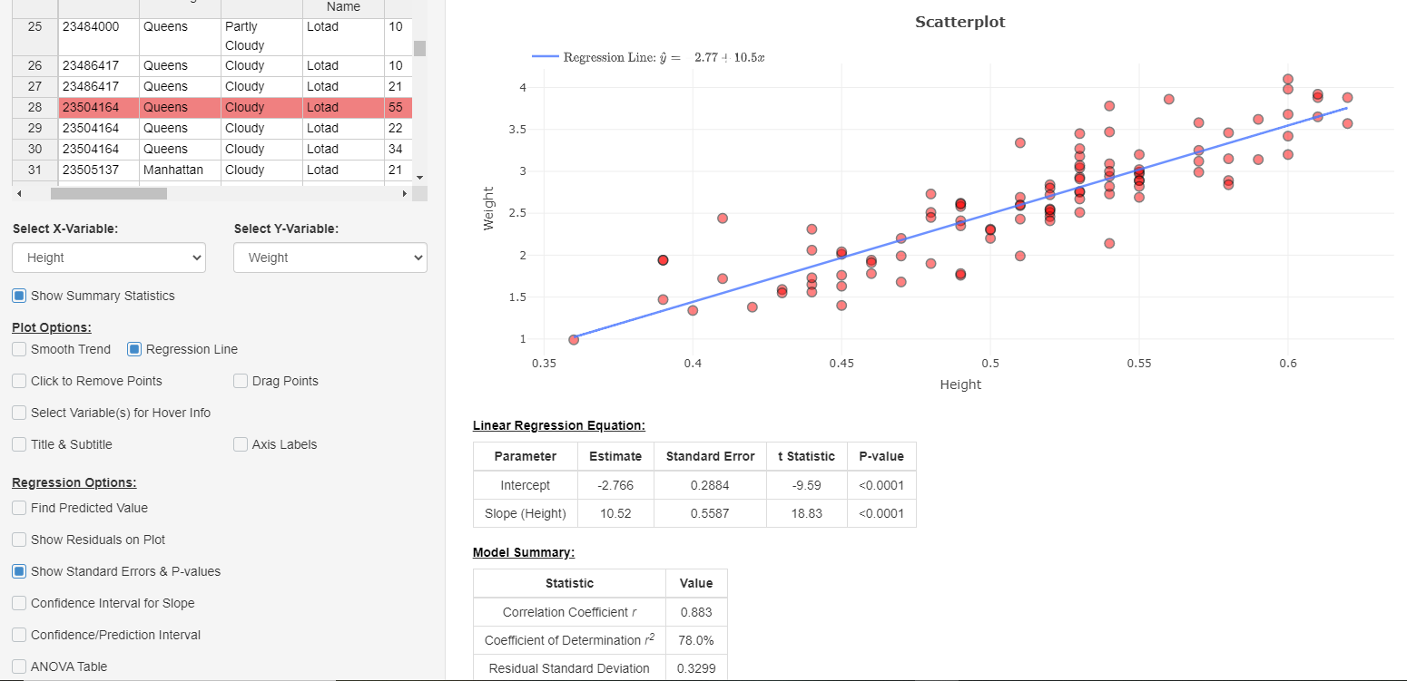
Task: Turn on Find Predicted Value
Action: (x=18, y=508)
